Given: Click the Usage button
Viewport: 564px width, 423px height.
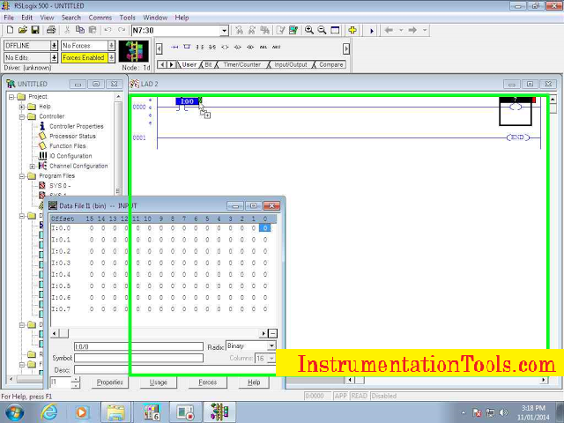Looking at the screenshot, I should click(159, 382).
